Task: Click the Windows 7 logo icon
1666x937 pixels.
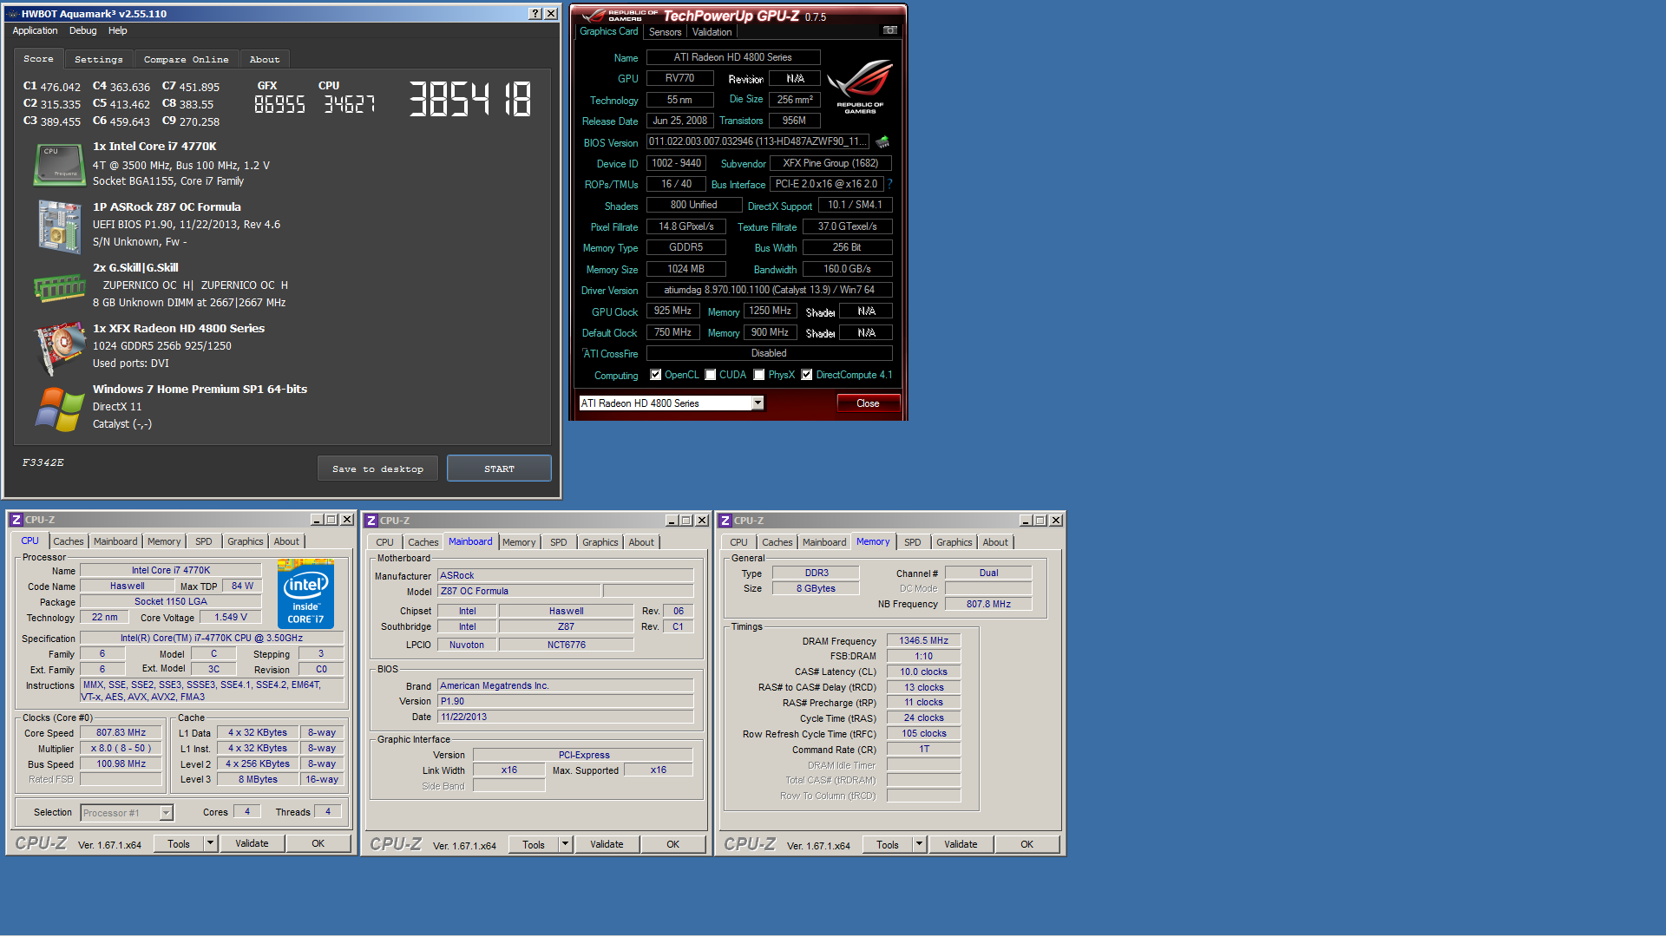Action: coord(59,409)
